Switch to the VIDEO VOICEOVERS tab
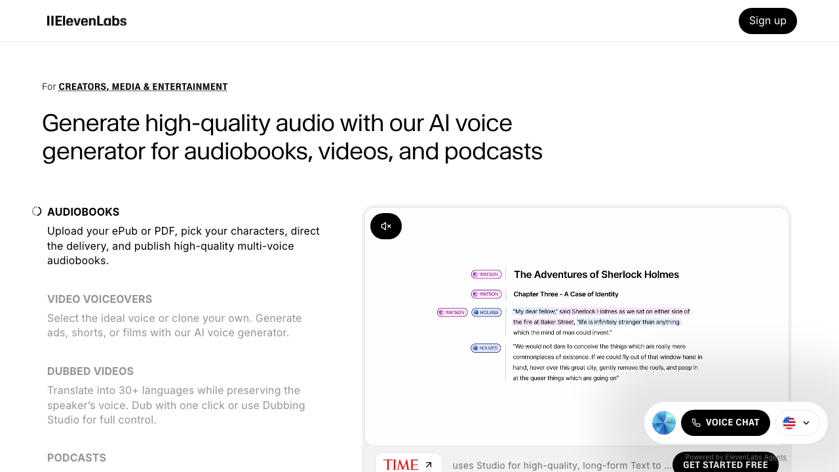Image resolution: width=839 pixels, height=472 pixels. coord(100,299)
